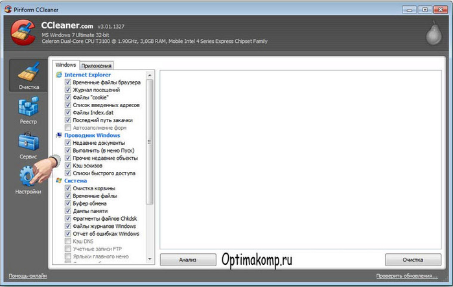
Task: Click the Piriform pear icon
Action: [434, 33]
